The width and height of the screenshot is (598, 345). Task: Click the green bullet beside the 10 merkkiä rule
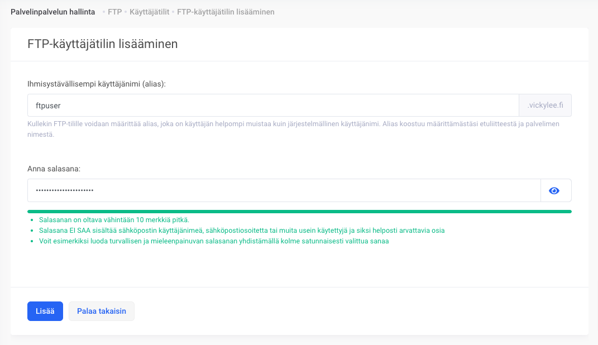32,220
